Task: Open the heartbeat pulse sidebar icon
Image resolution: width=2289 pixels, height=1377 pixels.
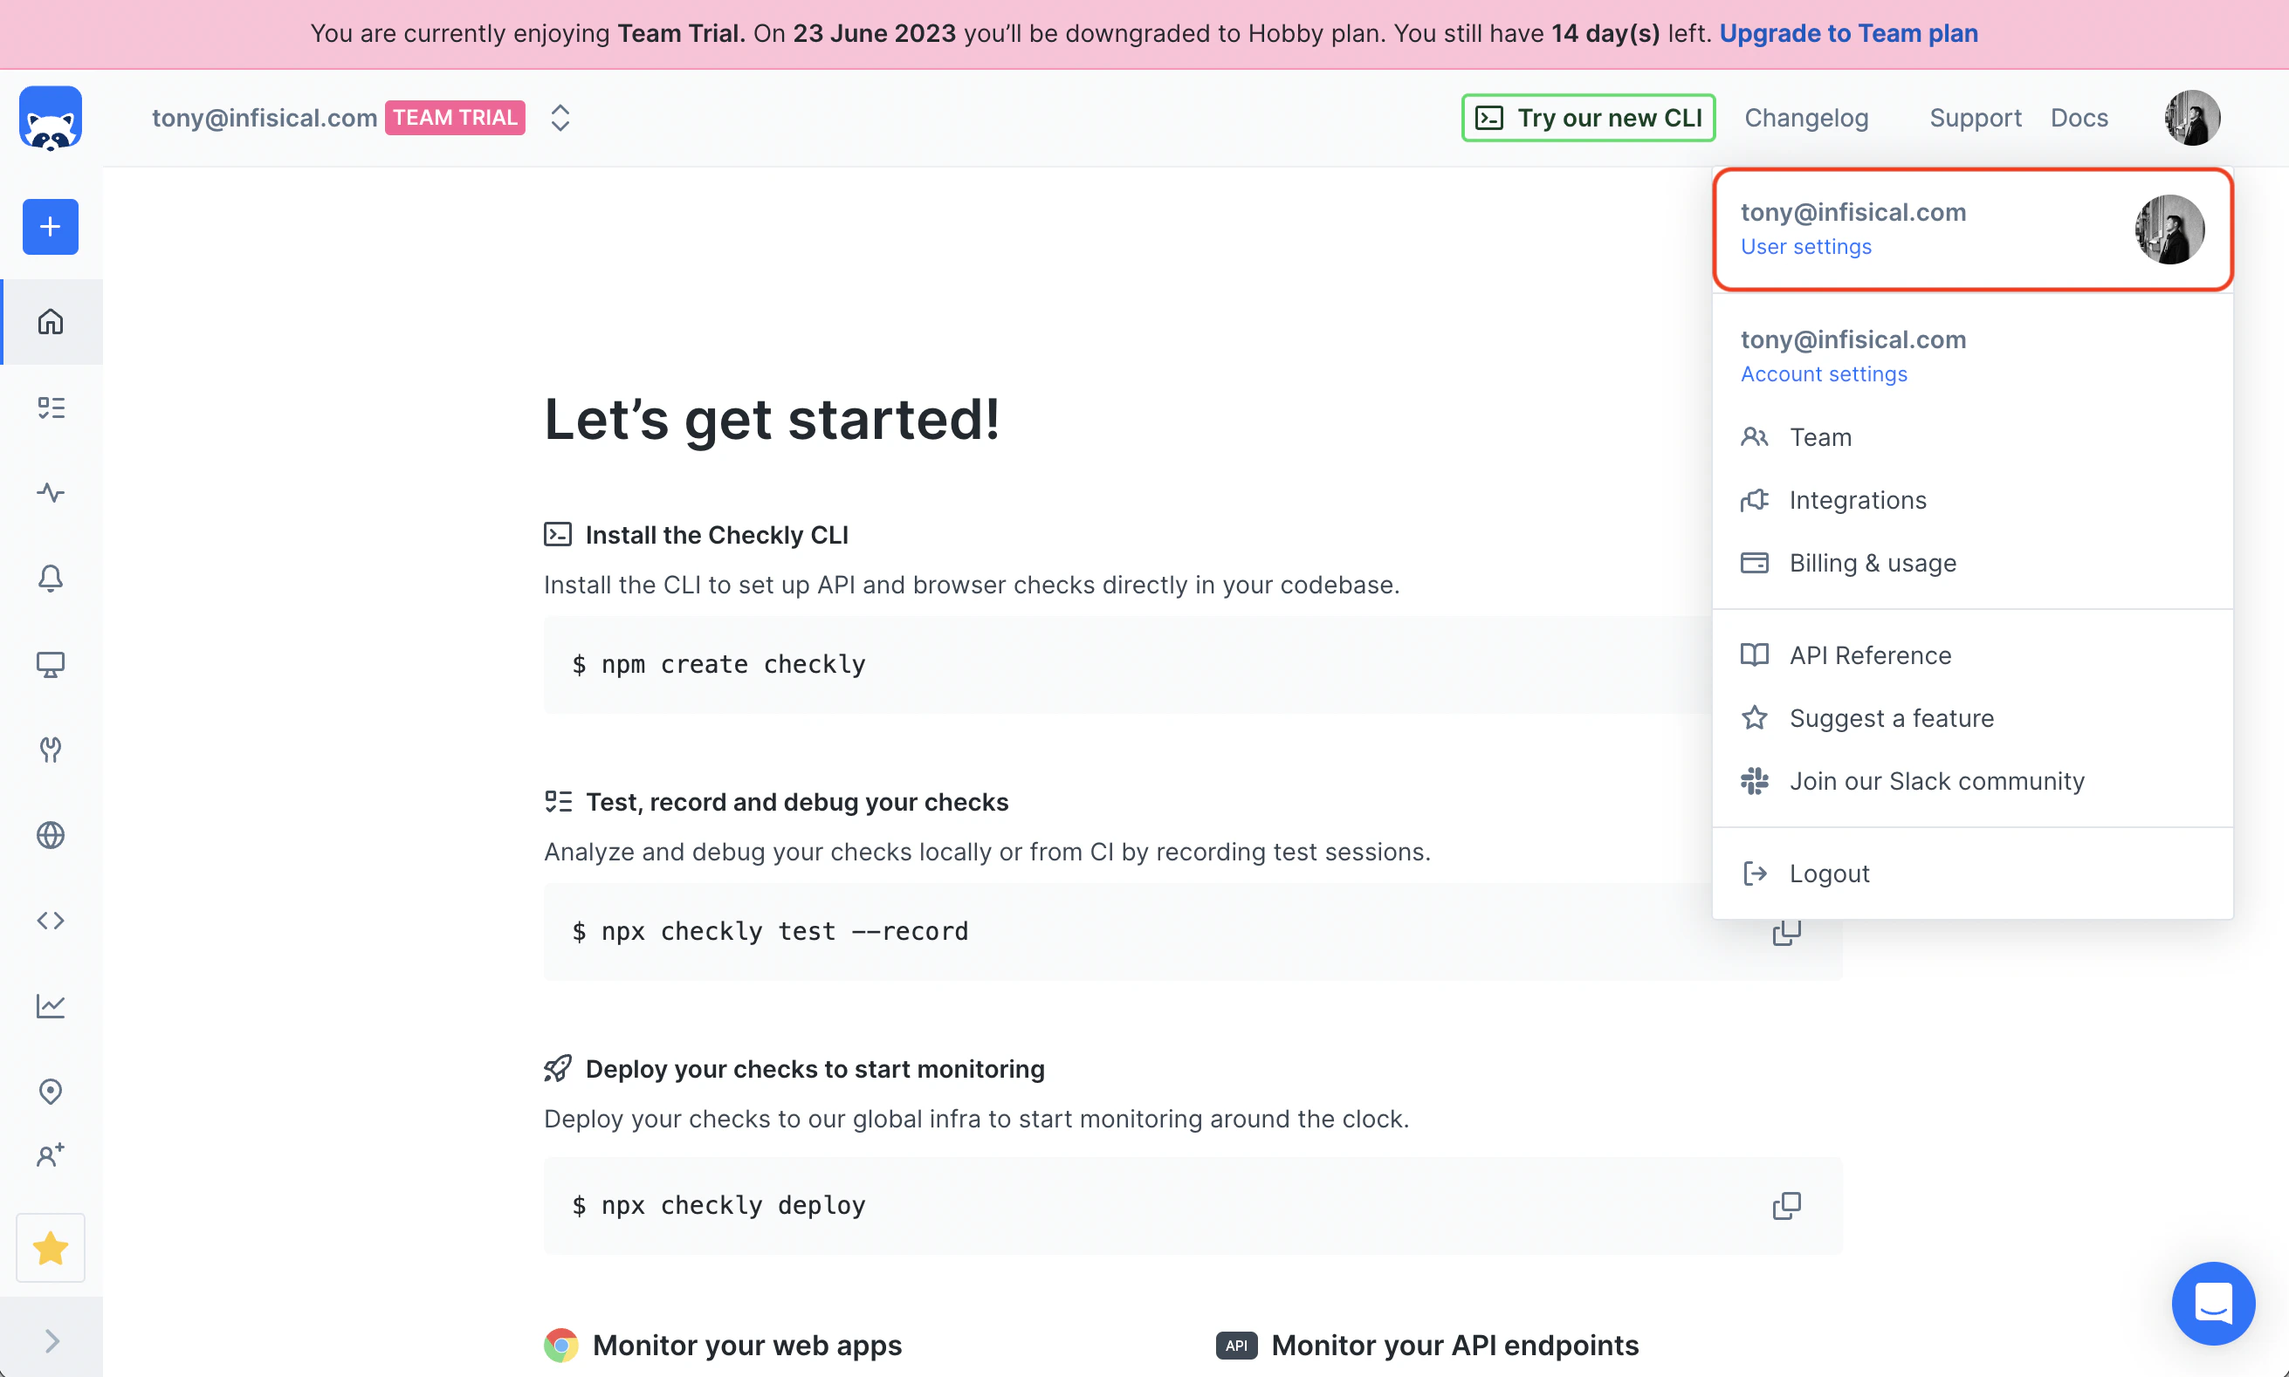Action: point(50,493)
